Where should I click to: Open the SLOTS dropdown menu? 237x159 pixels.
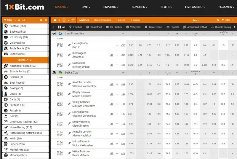[x=166, y=7]
